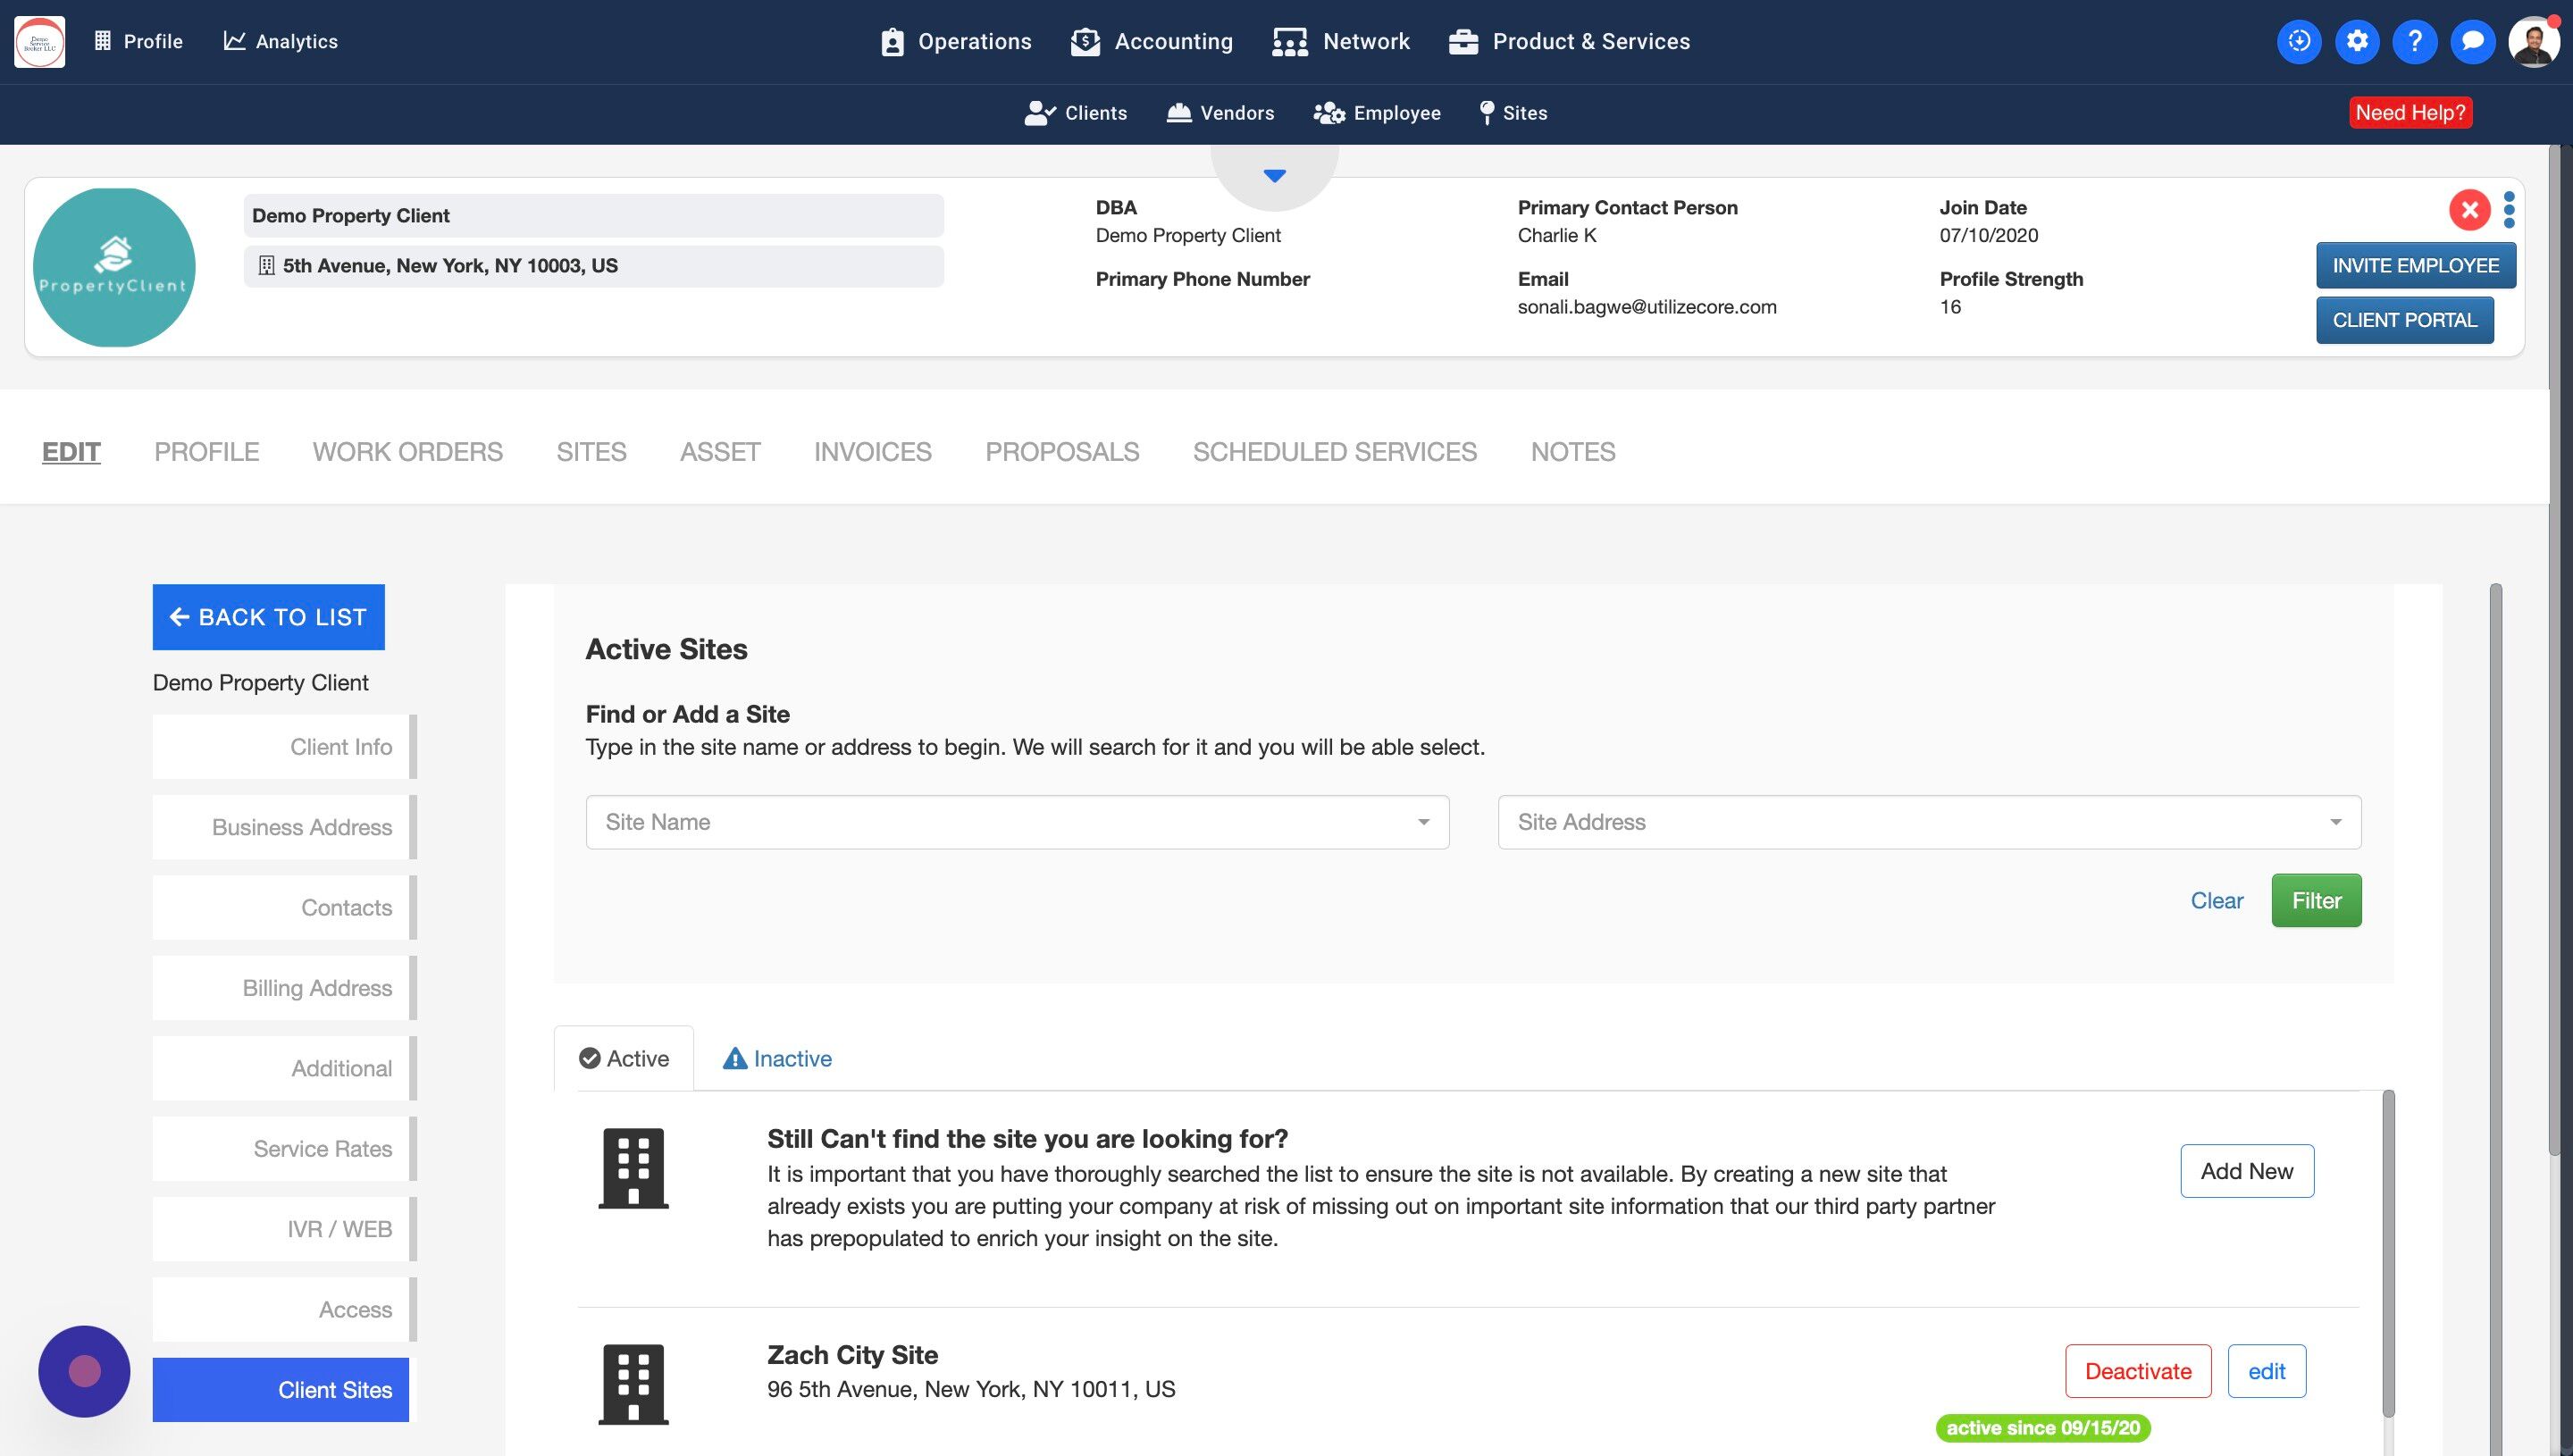Open the blue question mark help icon
Image resolution: width=2573 pixels, height=1456 pixels.
tap(2414, 41)
